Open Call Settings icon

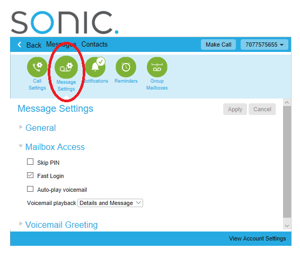[37, 67]
